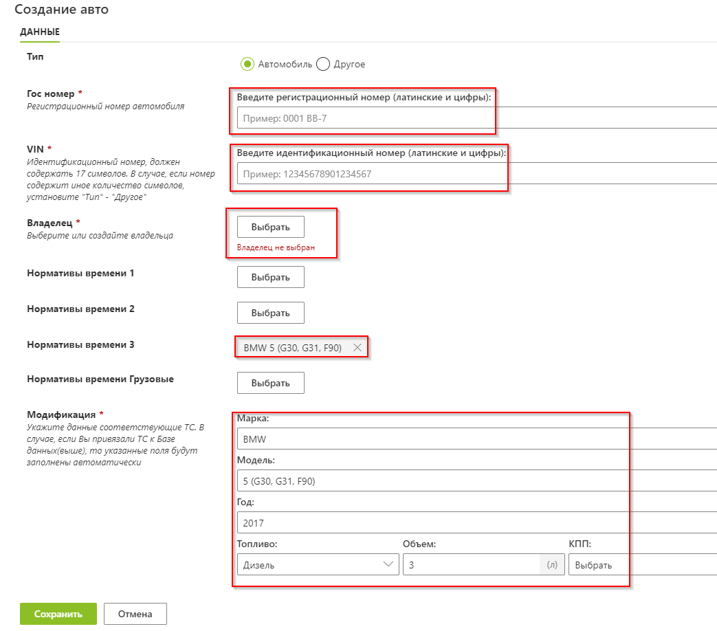Edit the Марка field containing BMW

pos(477,439)
